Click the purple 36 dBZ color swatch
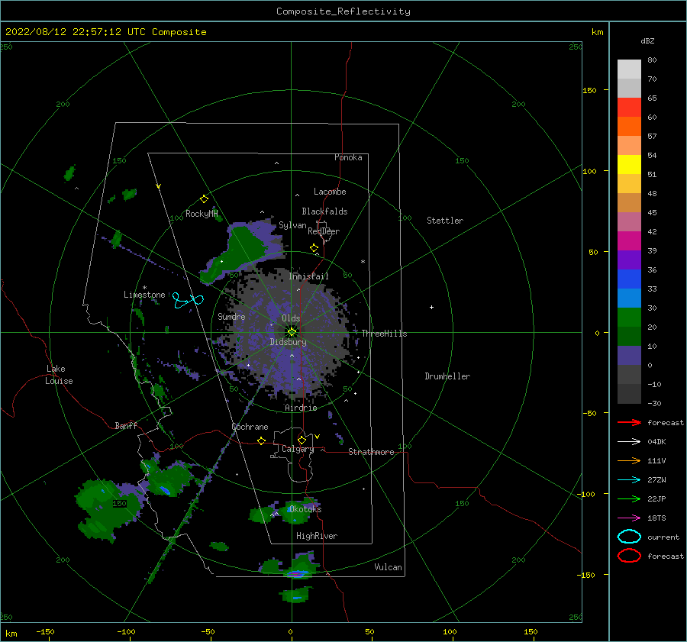687x642 pixels. [629, 260]
